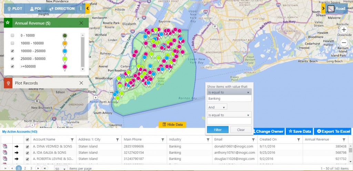Screen dimensions: 353x171
Task: Open the Email column filter
Action: coord(253,140)
